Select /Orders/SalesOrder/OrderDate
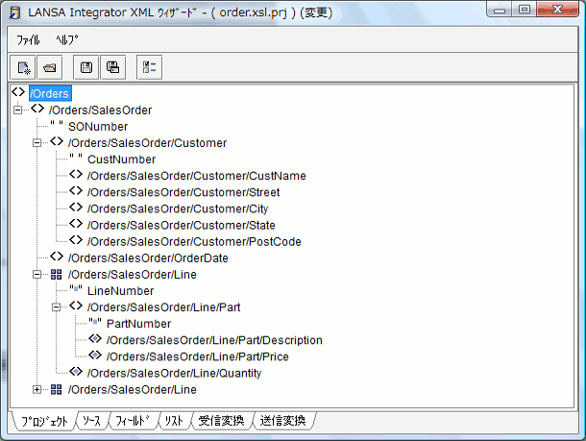586x441 pixels. pos(148,258)
